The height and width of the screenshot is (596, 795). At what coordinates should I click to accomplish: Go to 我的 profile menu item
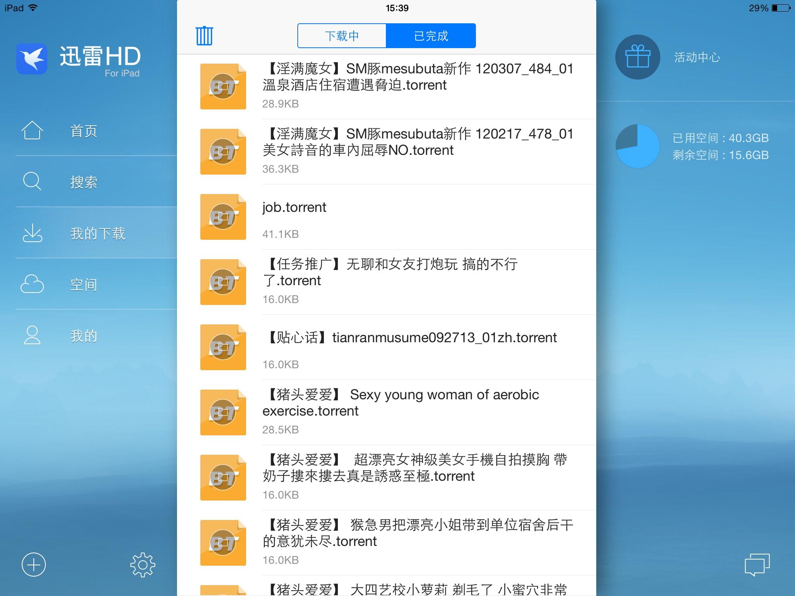tap(83, 336)
